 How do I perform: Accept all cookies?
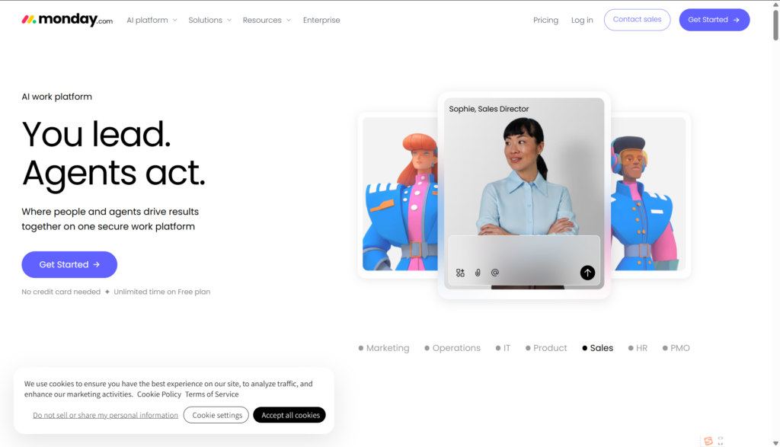click(289, 415)
